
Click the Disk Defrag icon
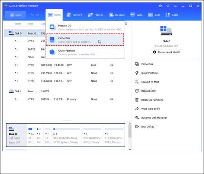[137, 126]
